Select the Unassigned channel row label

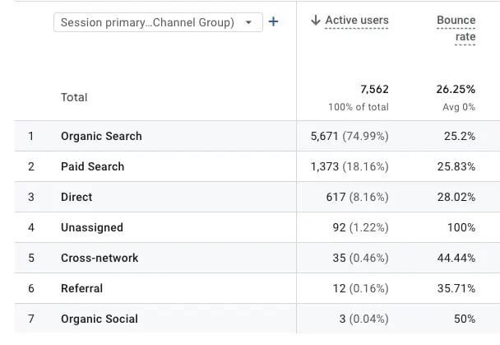click(x=92, y=227)
